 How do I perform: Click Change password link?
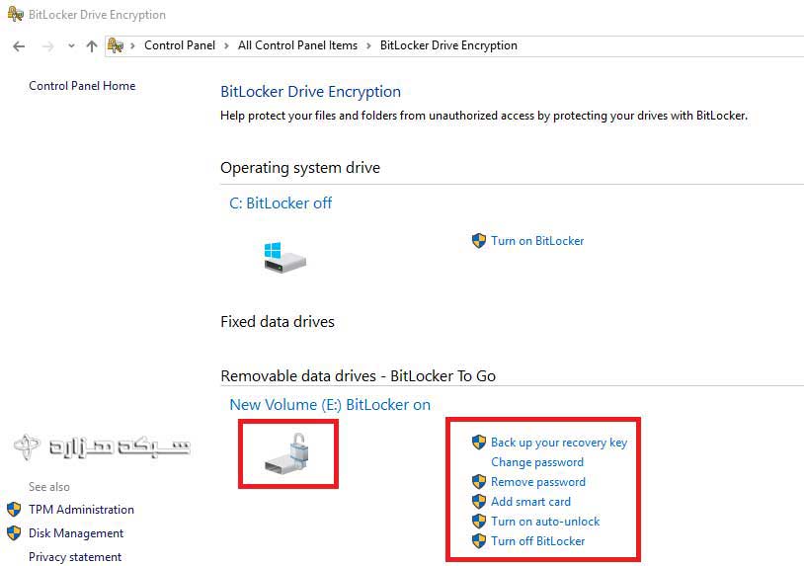(536, 462)
